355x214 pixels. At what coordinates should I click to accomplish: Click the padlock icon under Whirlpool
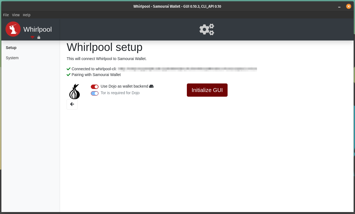click(x=39, y=37)
